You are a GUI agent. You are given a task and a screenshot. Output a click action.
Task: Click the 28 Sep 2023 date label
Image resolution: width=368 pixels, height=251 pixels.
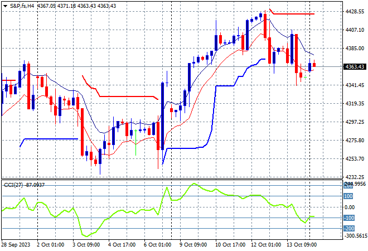pos(16,245)
